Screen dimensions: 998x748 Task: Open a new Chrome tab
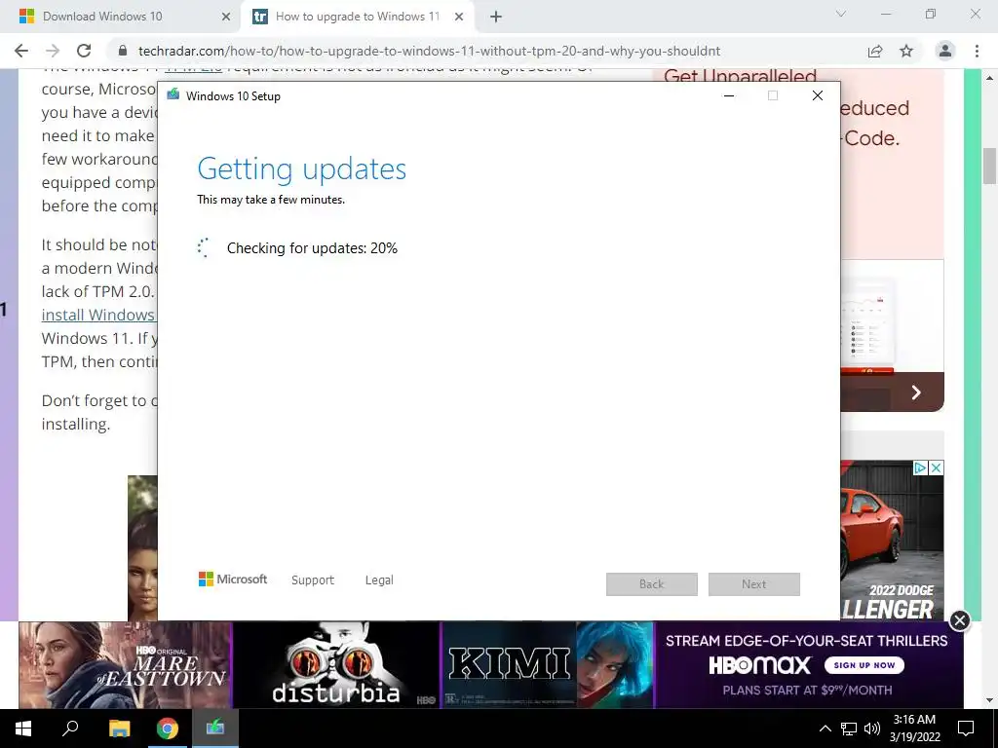pos(496,18)
